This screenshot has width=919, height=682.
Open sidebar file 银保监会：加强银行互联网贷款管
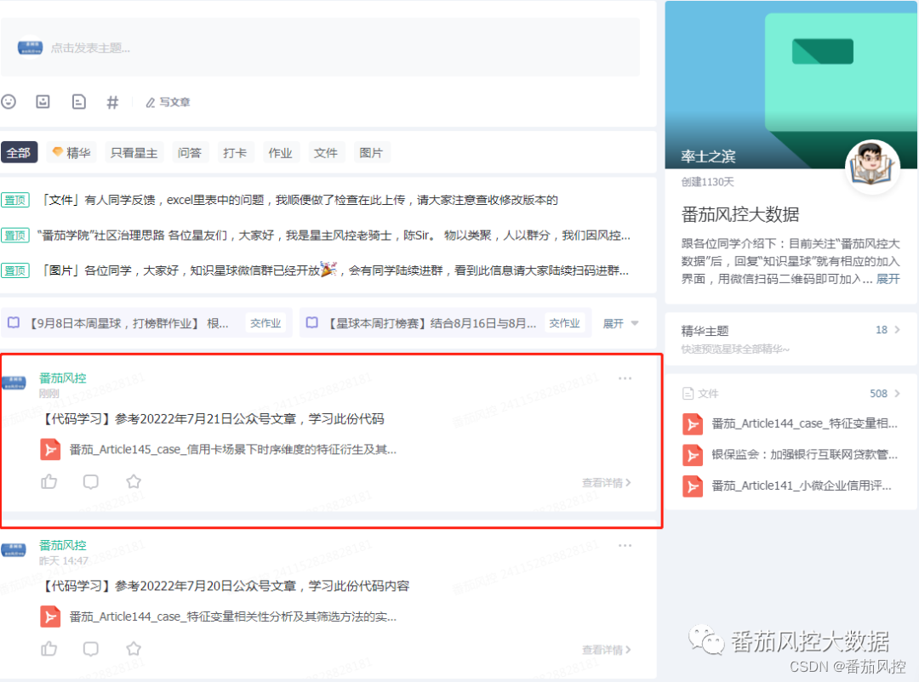(x=804, y=455)
